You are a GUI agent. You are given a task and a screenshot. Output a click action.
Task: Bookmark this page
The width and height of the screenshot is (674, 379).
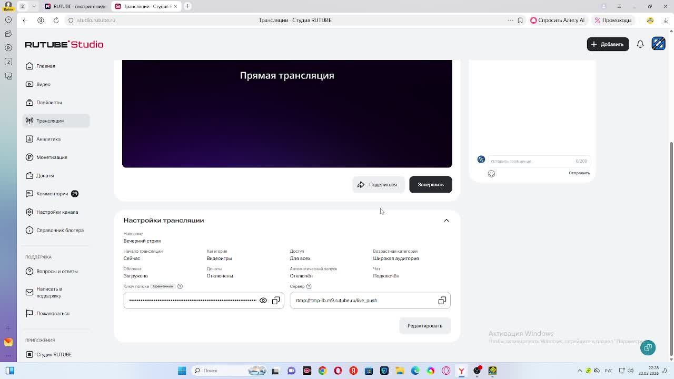point(520,21)
